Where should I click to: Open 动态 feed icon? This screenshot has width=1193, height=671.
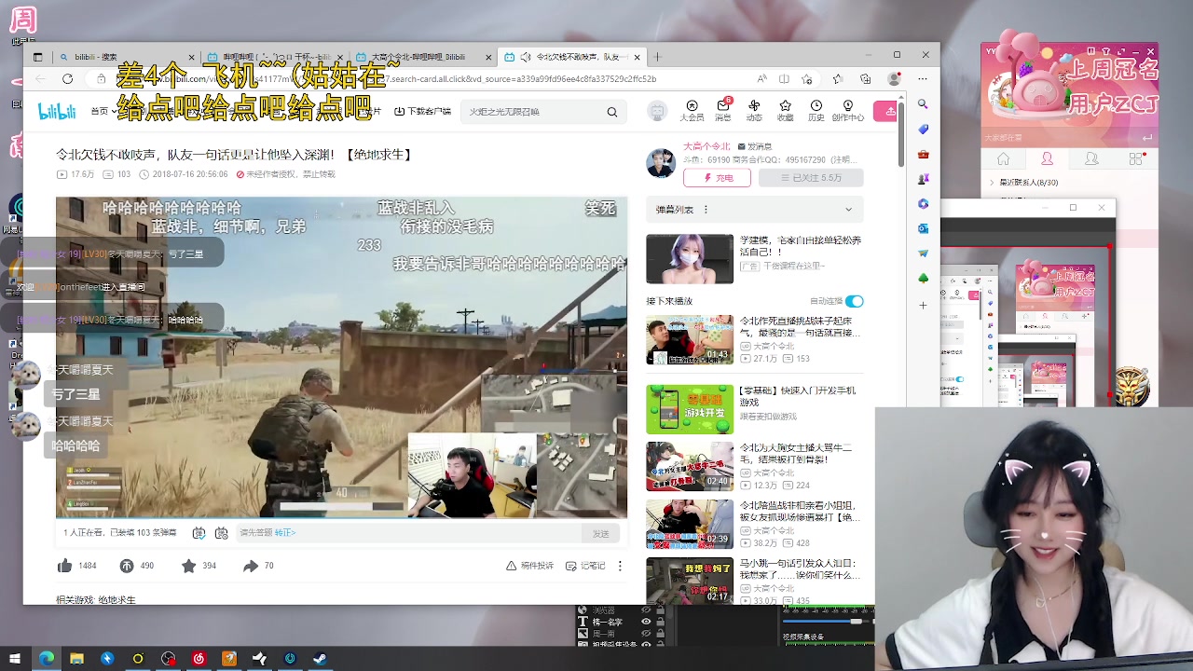point(754,111)
